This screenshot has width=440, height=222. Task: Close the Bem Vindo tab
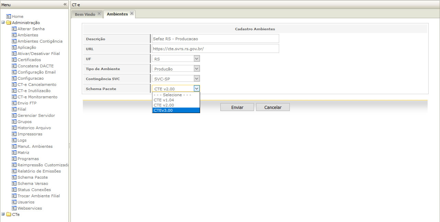[x=99, y=13]
